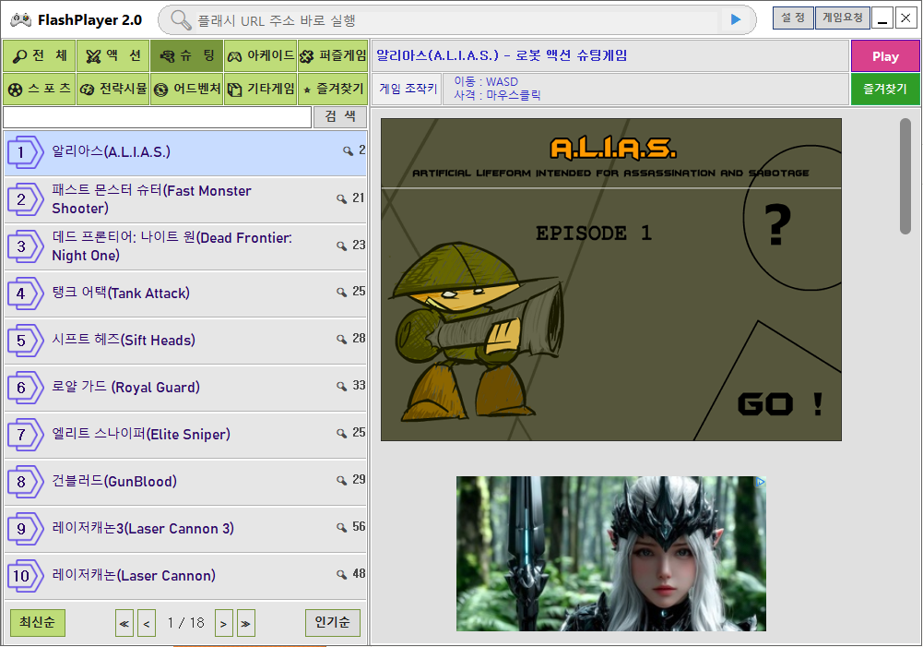This screenshot has width=923, height=647.
Task: Click the pink Play button
Action: coord(885,56)
